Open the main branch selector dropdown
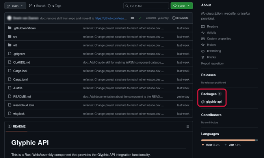 (15, 6)
